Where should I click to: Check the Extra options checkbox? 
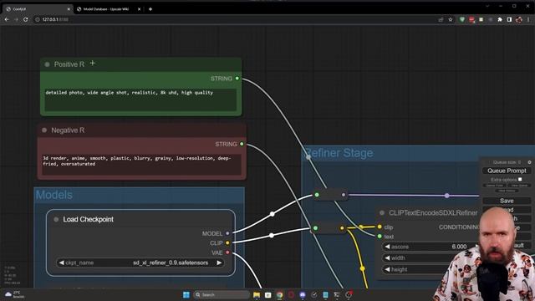pos(520,179)
